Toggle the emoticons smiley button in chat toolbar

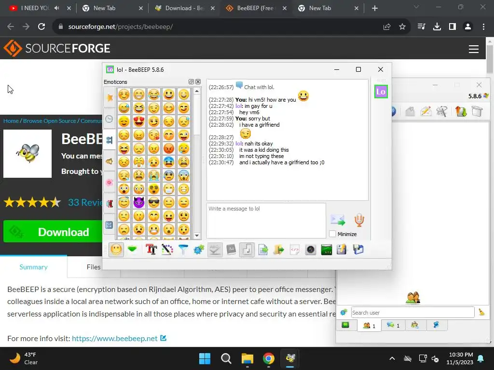point(116,250)
